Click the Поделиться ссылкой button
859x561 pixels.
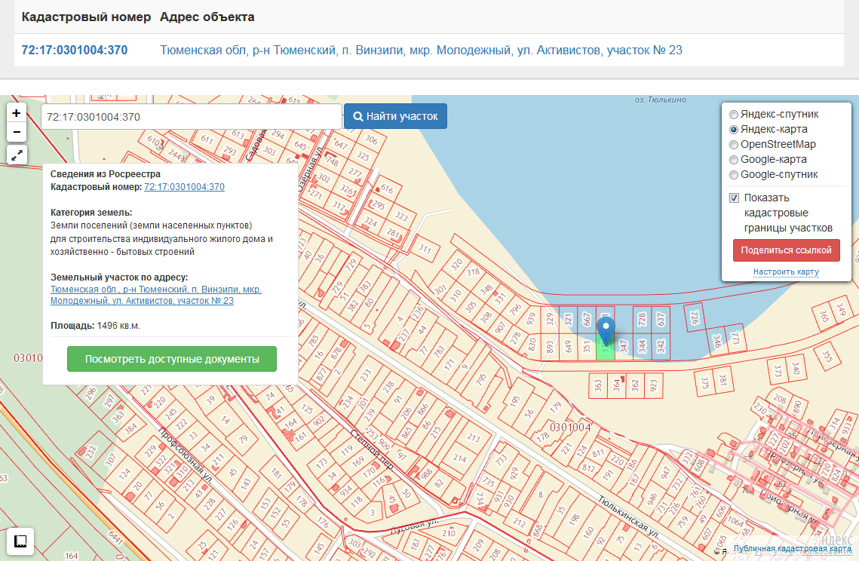point(786,250)
